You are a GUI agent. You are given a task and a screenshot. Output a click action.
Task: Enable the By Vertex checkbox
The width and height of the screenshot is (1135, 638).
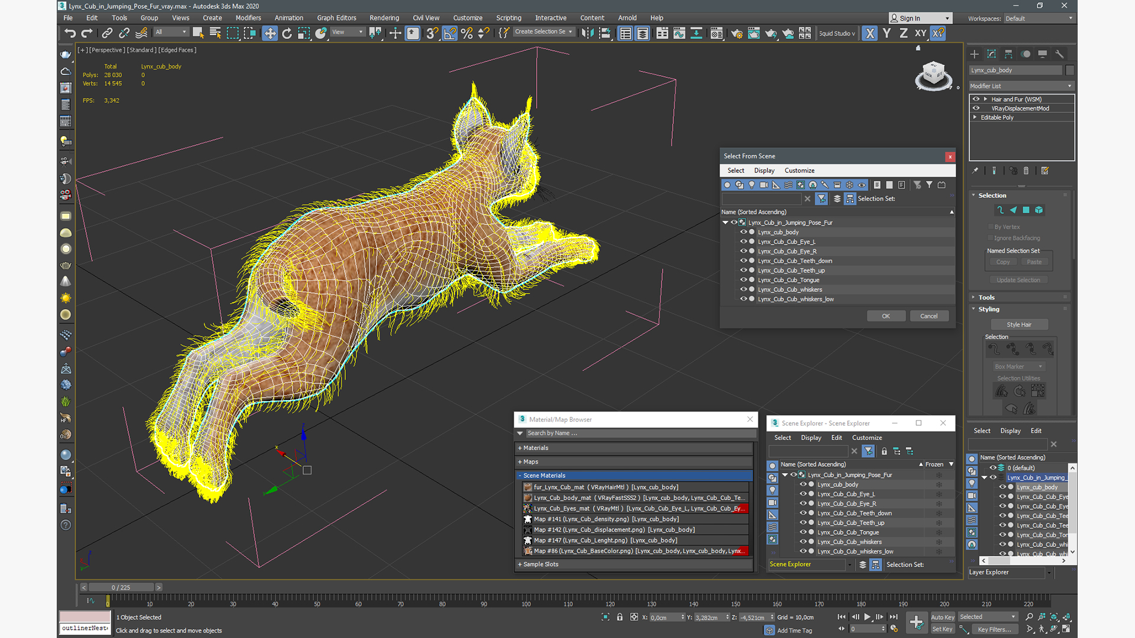coord(990,227)
